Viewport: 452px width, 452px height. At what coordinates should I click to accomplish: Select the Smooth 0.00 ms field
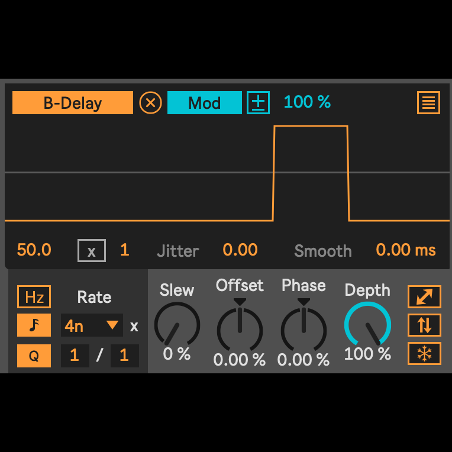coord(405,250)
